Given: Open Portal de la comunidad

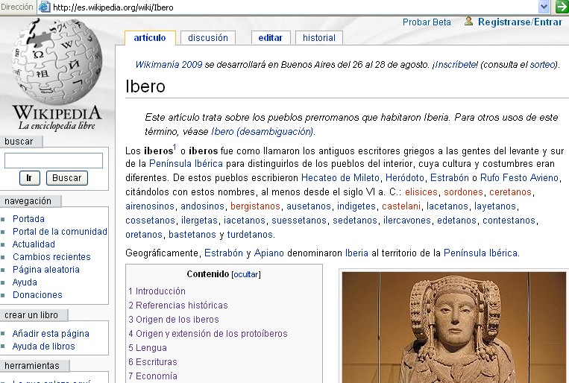Looking at the screenshot, I should coord(60,232).
